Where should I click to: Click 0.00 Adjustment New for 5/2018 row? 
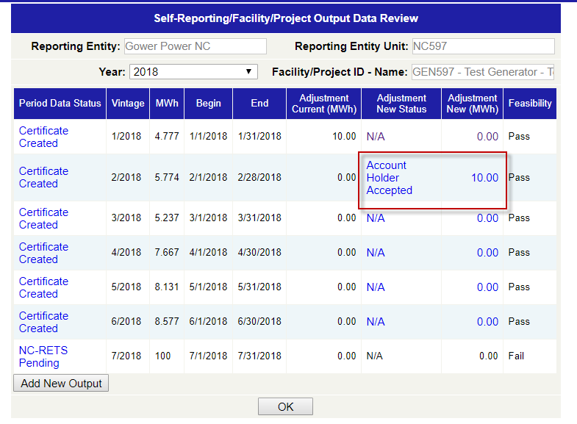487,287
